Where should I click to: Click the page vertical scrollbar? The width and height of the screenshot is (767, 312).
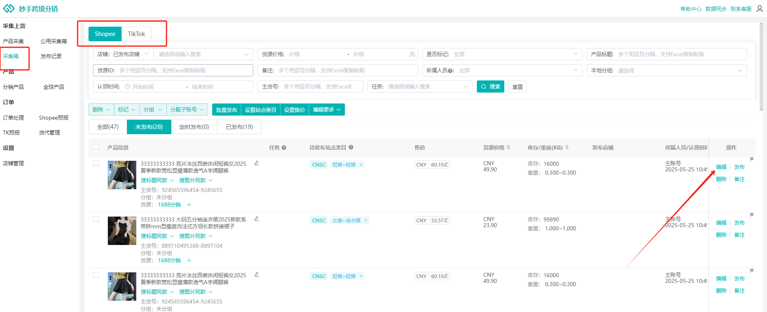point(761,67)
